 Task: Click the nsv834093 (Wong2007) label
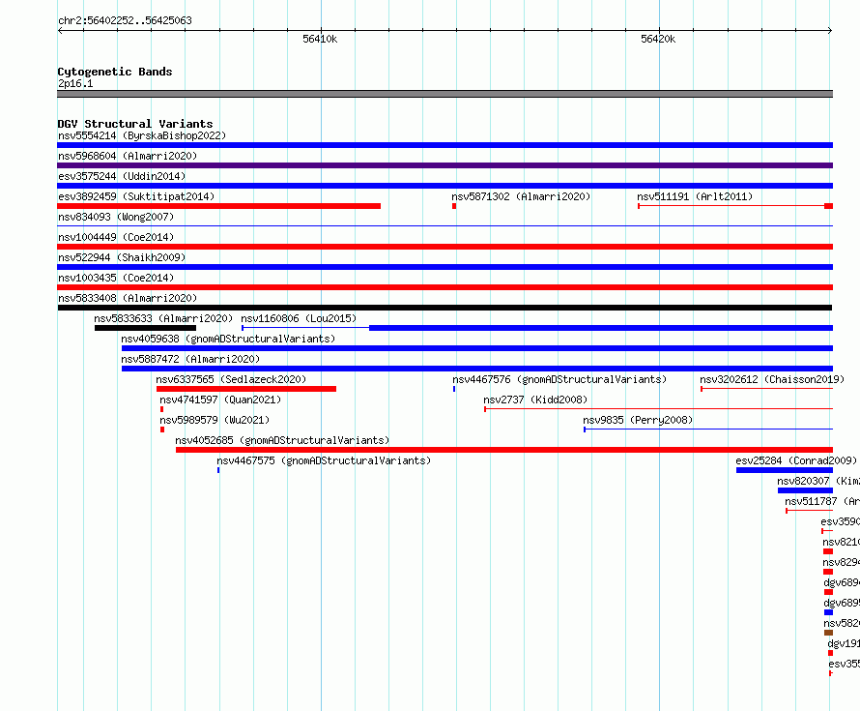pyautogui.click(x=116, y=217)
